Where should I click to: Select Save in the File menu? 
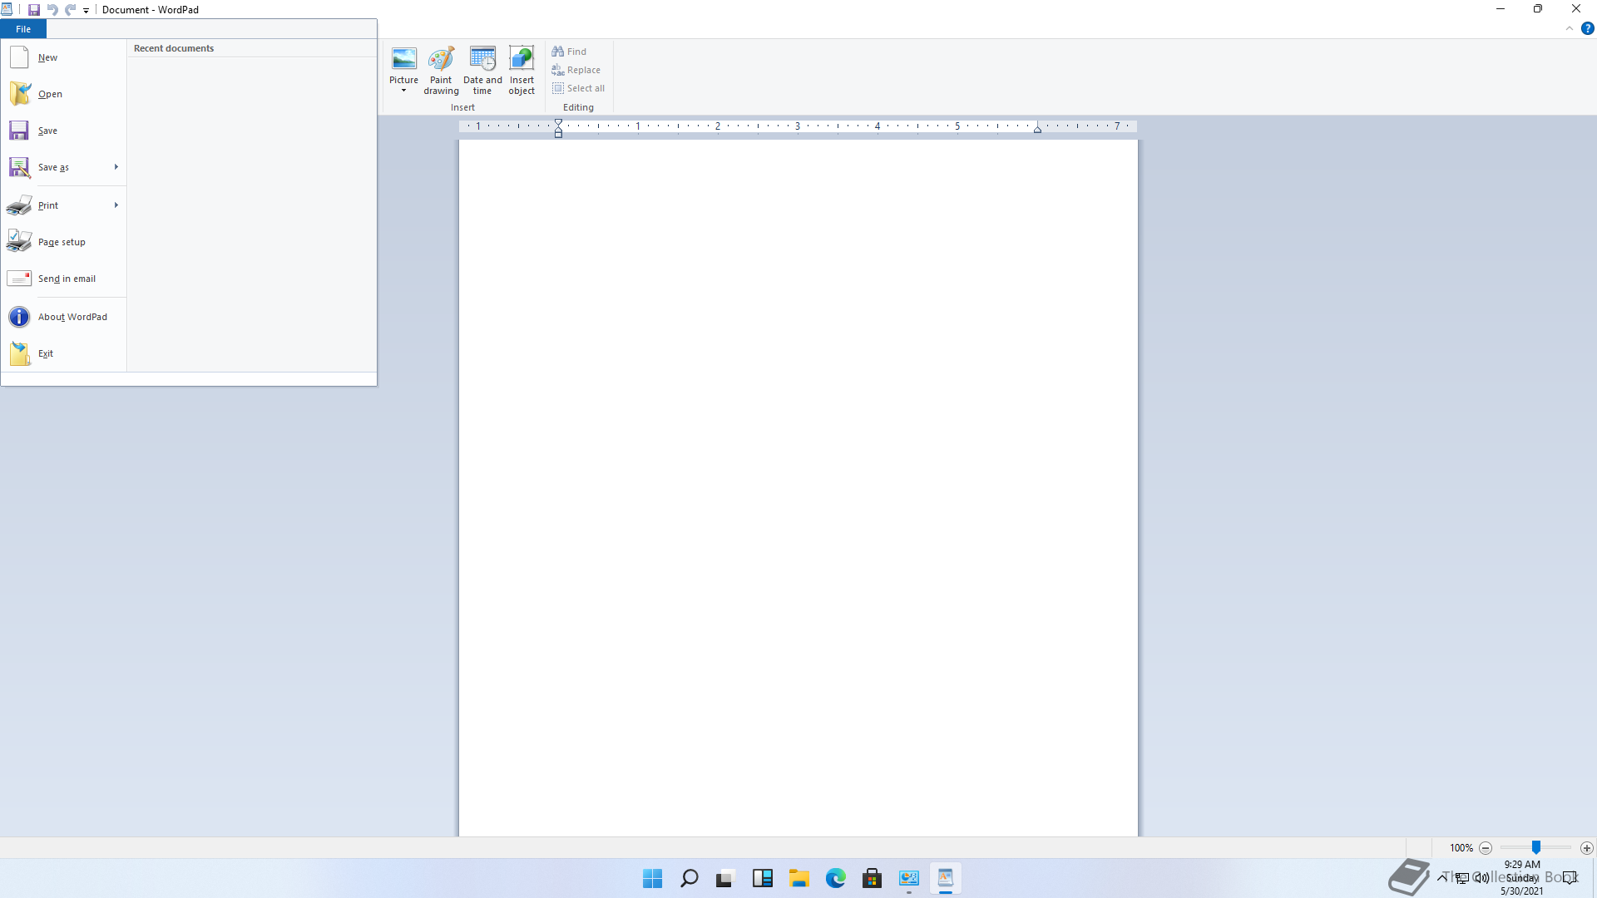[x=63, y=131]
